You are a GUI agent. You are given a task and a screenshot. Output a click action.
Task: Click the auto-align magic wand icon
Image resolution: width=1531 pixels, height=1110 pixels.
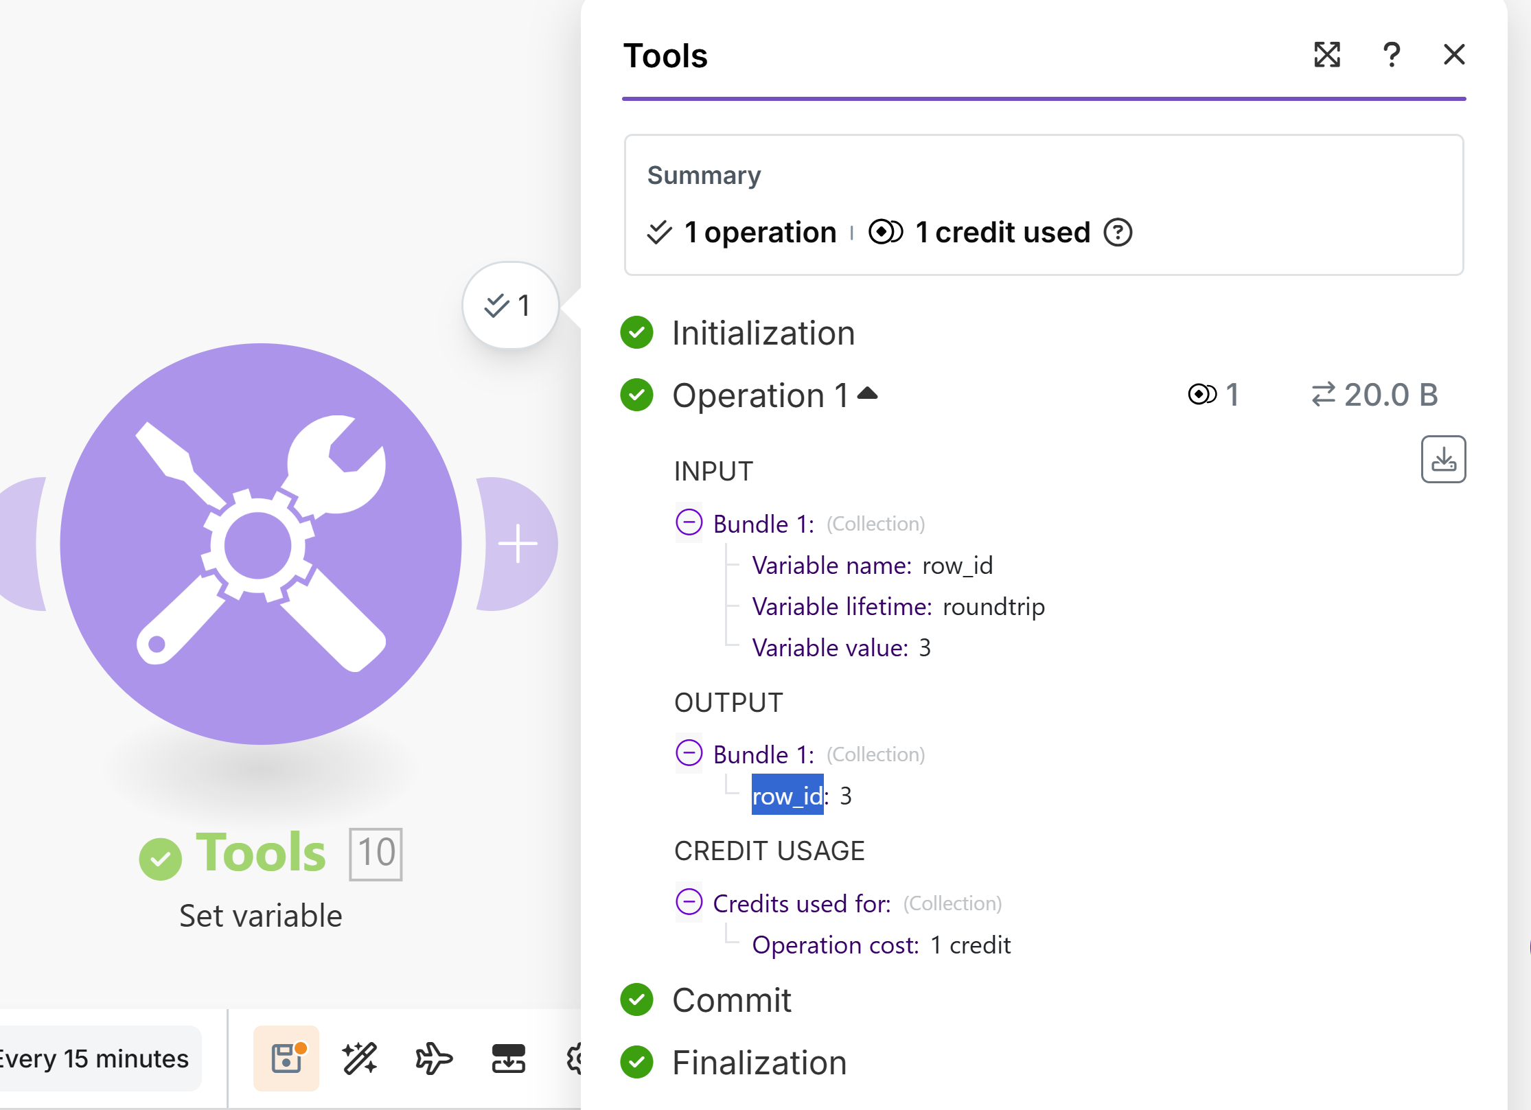[x=360, y=1058]
